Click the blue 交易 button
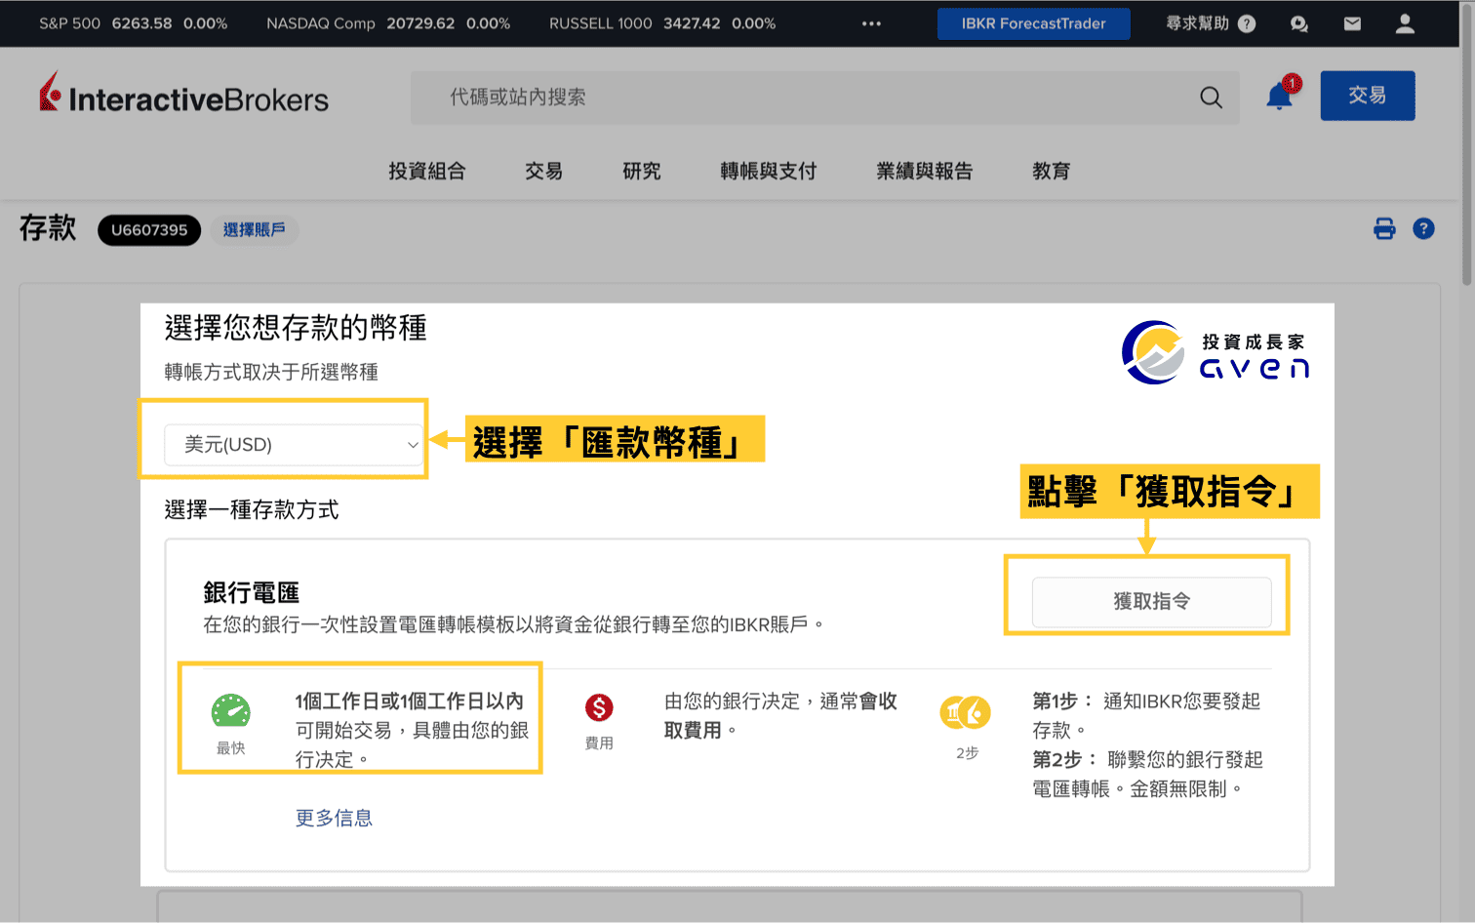 tap(1368, 96)
